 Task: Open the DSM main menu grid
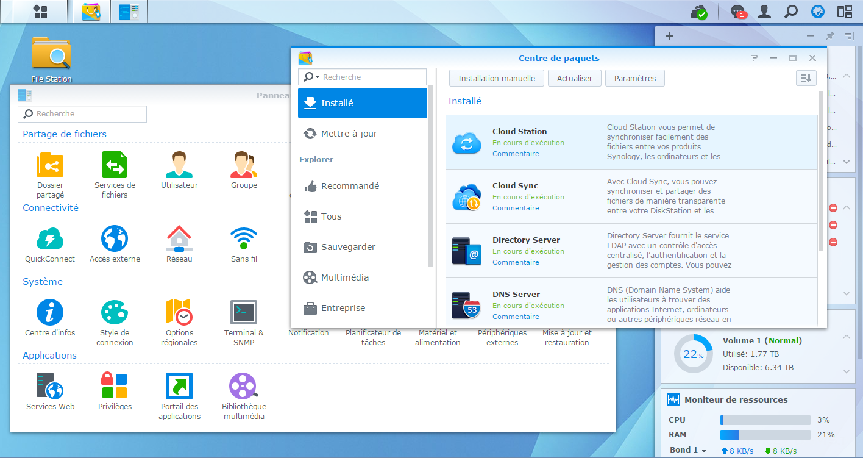pyautogui.click(x=40, y=12)
